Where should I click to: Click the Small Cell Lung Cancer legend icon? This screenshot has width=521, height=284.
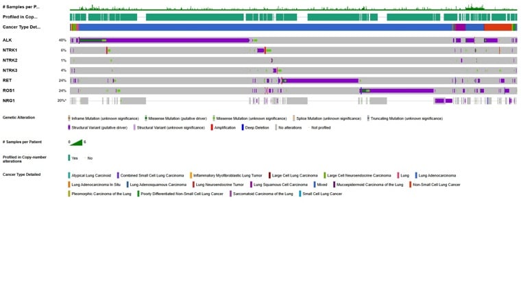(300, 194)
